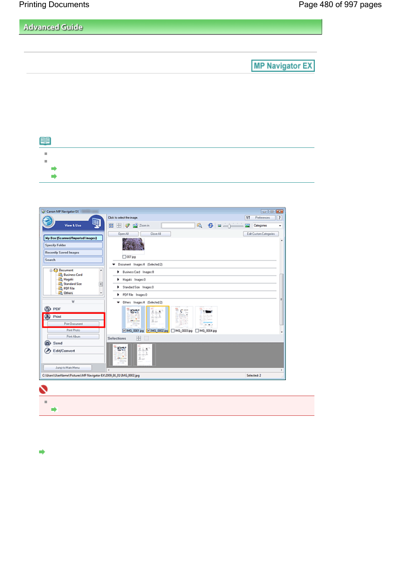Image resolution: width=401 pixels, height=567 pixels.
Task: Open the Preferences button
Action: pos(260,218)
